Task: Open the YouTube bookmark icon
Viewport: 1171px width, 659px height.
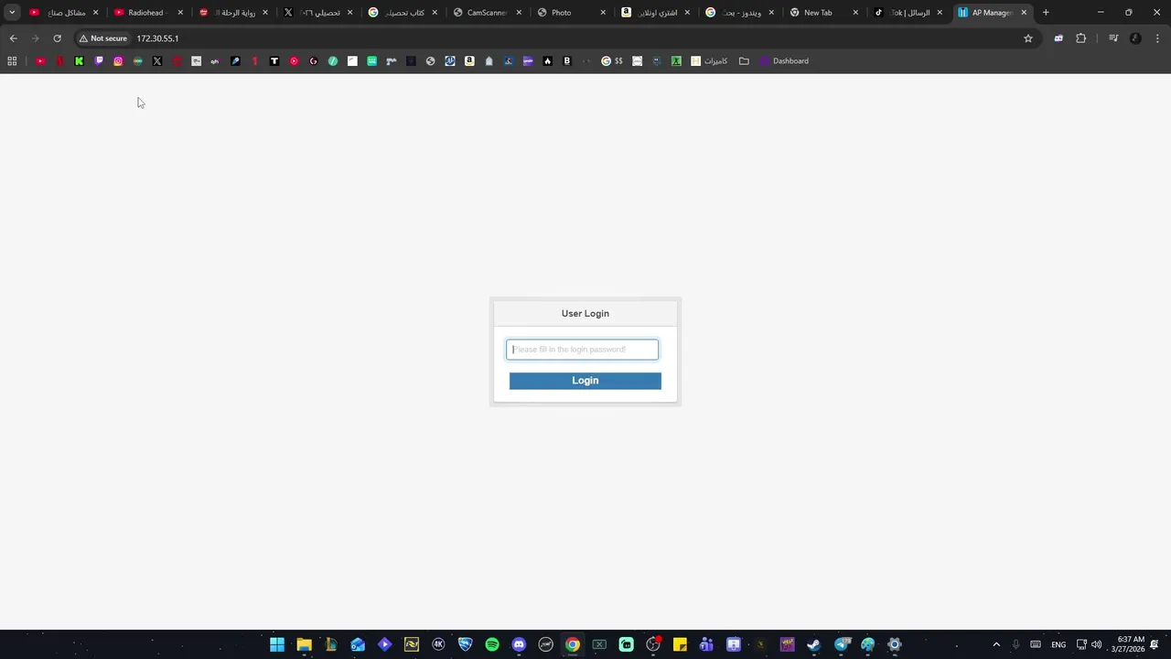Action: coord(40,61)
